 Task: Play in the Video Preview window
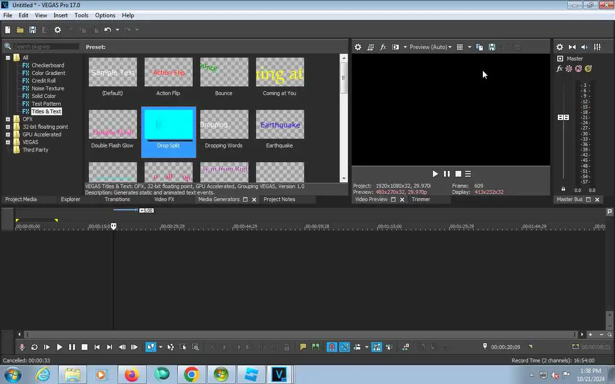click(x=435, y=174)
